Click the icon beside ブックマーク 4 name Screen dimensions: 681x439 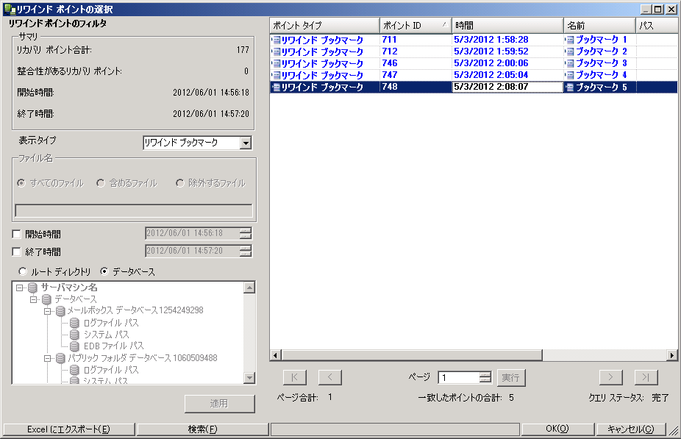570,75
